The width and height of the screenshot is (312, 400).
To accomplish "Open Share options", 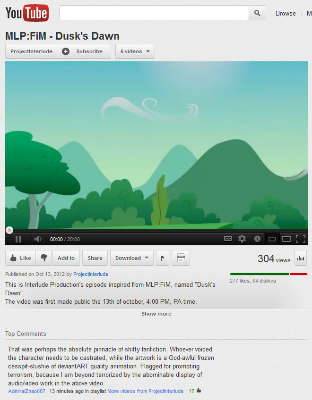I will point(95,258).
